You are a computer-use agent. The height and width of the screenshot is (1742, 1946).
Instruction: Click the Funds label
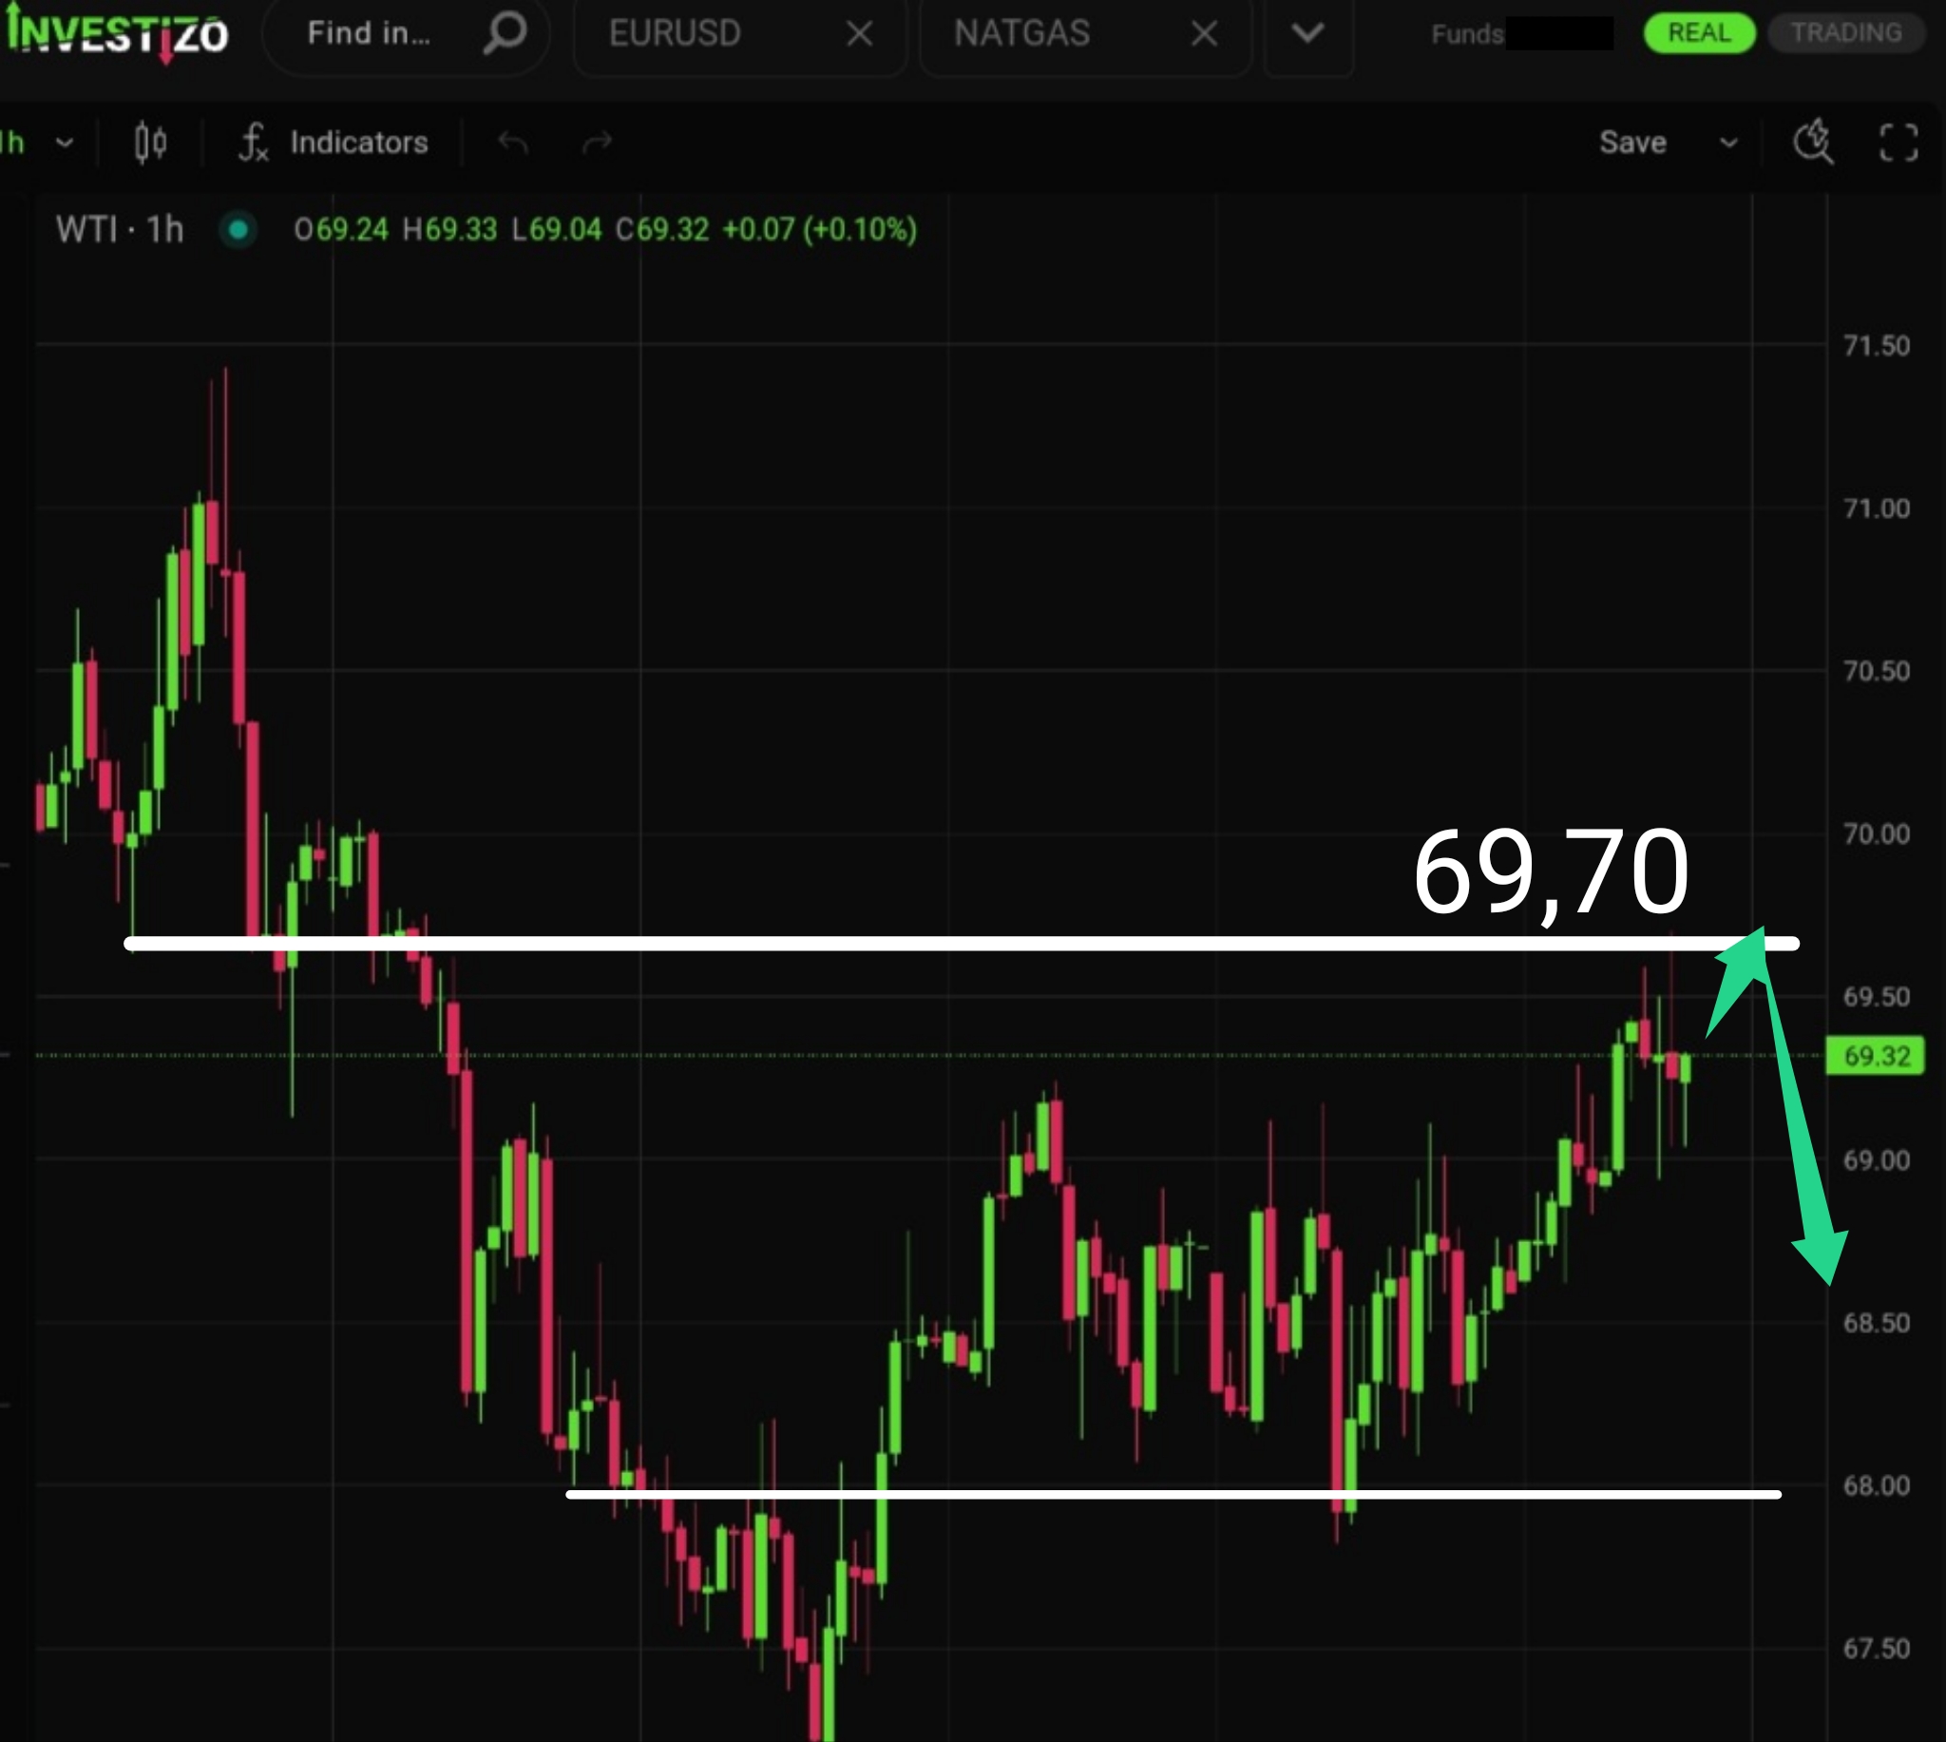point(1467,34)
